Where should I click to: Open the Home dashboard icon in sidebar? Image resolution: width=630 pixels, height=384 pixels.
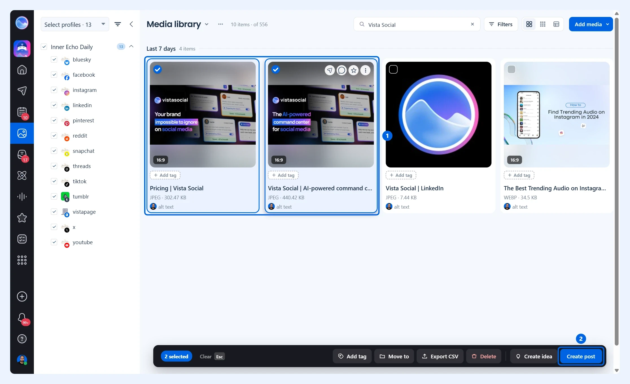tap(22, 70)
